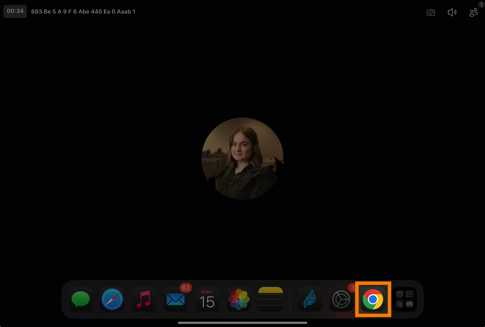Launch the highlighted Google Chrome icon
This screenshot has width=485, height=327.
coord(373,299)
